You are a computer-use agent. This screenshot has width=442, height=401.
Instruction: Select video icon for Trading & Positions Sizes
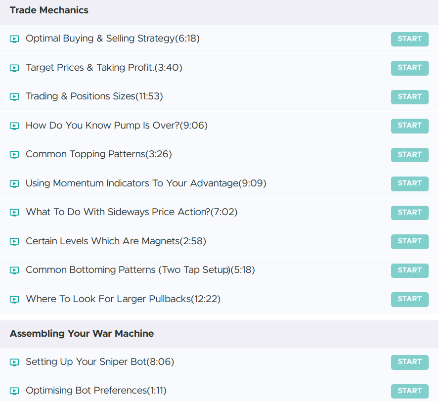click(x=14, y=97)
